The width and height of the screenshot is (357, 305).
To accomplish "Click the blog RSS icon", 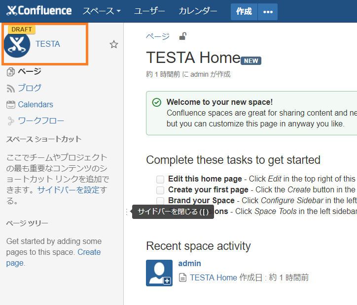I will pos(11,89).
